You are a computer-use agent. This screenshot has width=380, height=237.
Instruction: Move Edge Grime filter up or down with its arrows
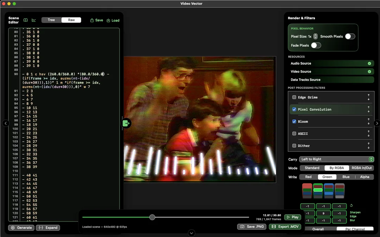[368, 97]
